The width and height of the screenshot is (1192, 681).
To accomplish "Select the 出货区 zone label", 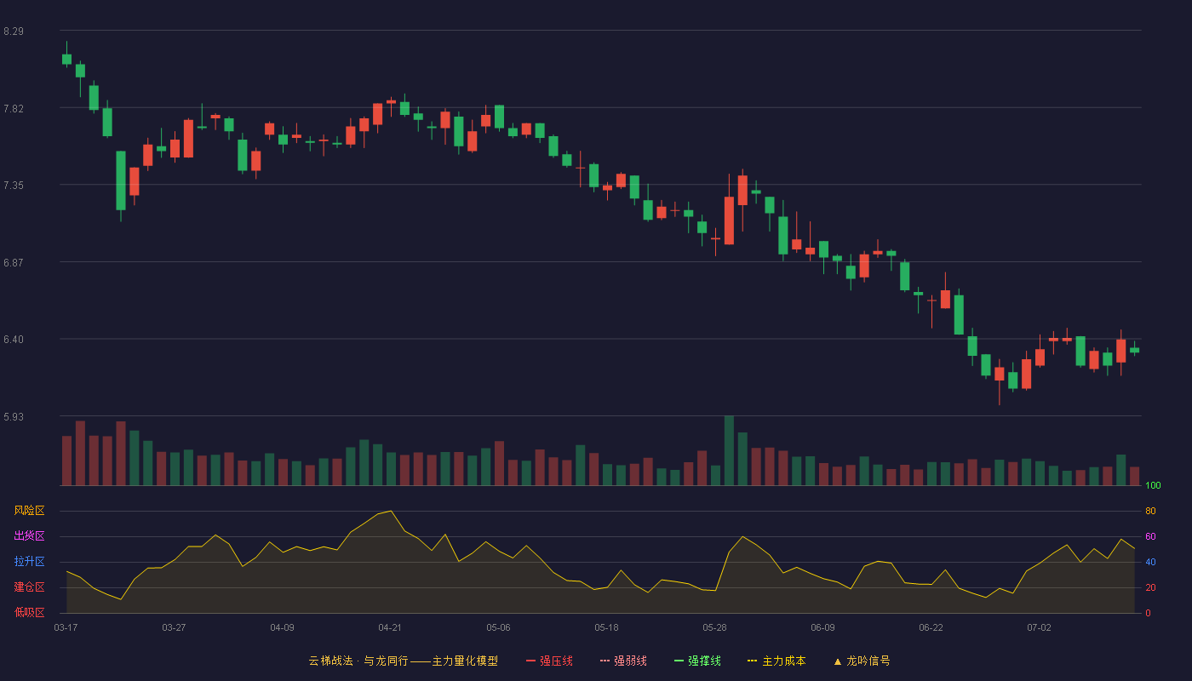I will (29, 536).
